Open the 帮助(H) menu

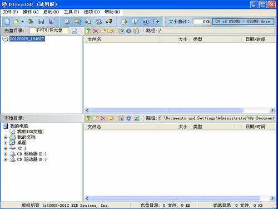(112, 12)
